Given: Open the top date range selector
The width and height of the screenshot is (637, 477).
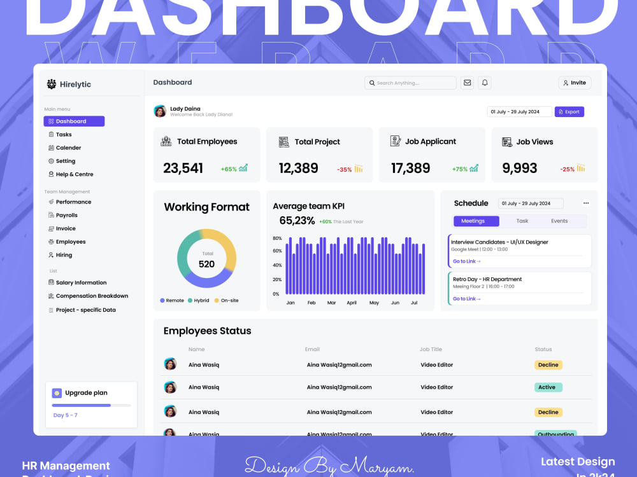Looking at the screenshot, I should (519, 111).
